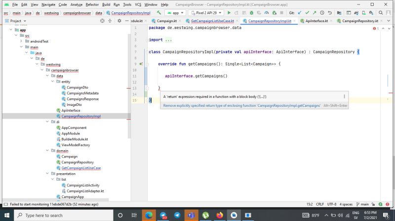The height and width of the screenshot is (221, 395).
Task: Open the app run configuration dropdown
Action: click(x=176, y=13)
